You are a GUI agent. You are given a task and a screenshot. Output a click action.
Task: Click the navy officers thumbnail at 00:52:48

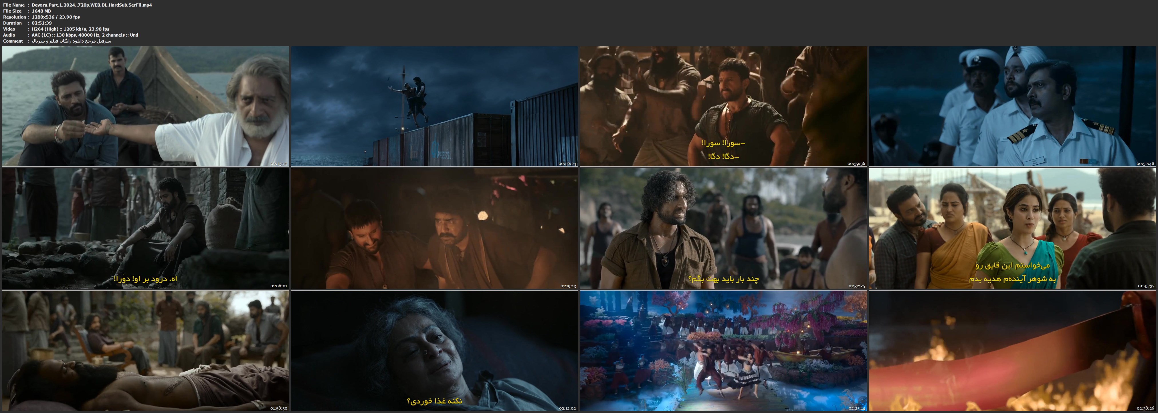click(1012, 106)
